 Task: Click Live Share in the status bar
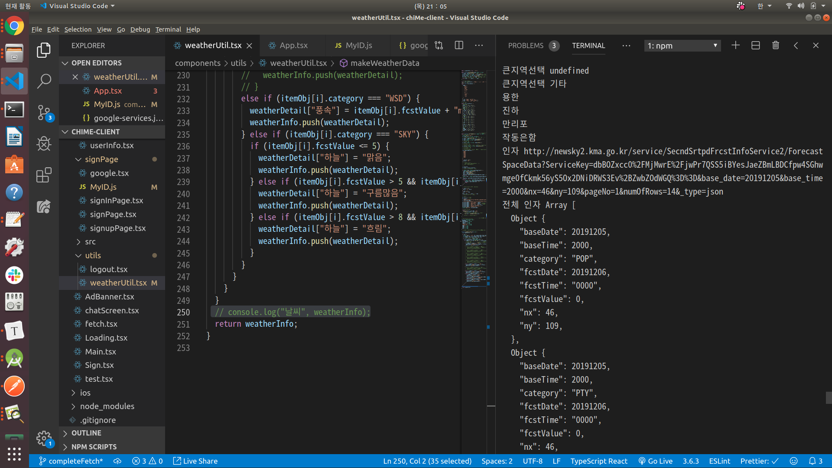pyautogui.click(x=195, y=461)
